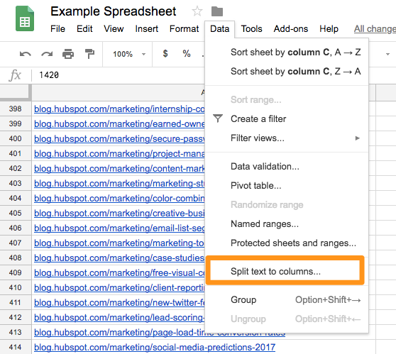The width and height of the screenshot is (396, 354).
Task: Open the email-list-seg link in row 406
Action: point(119,228)
